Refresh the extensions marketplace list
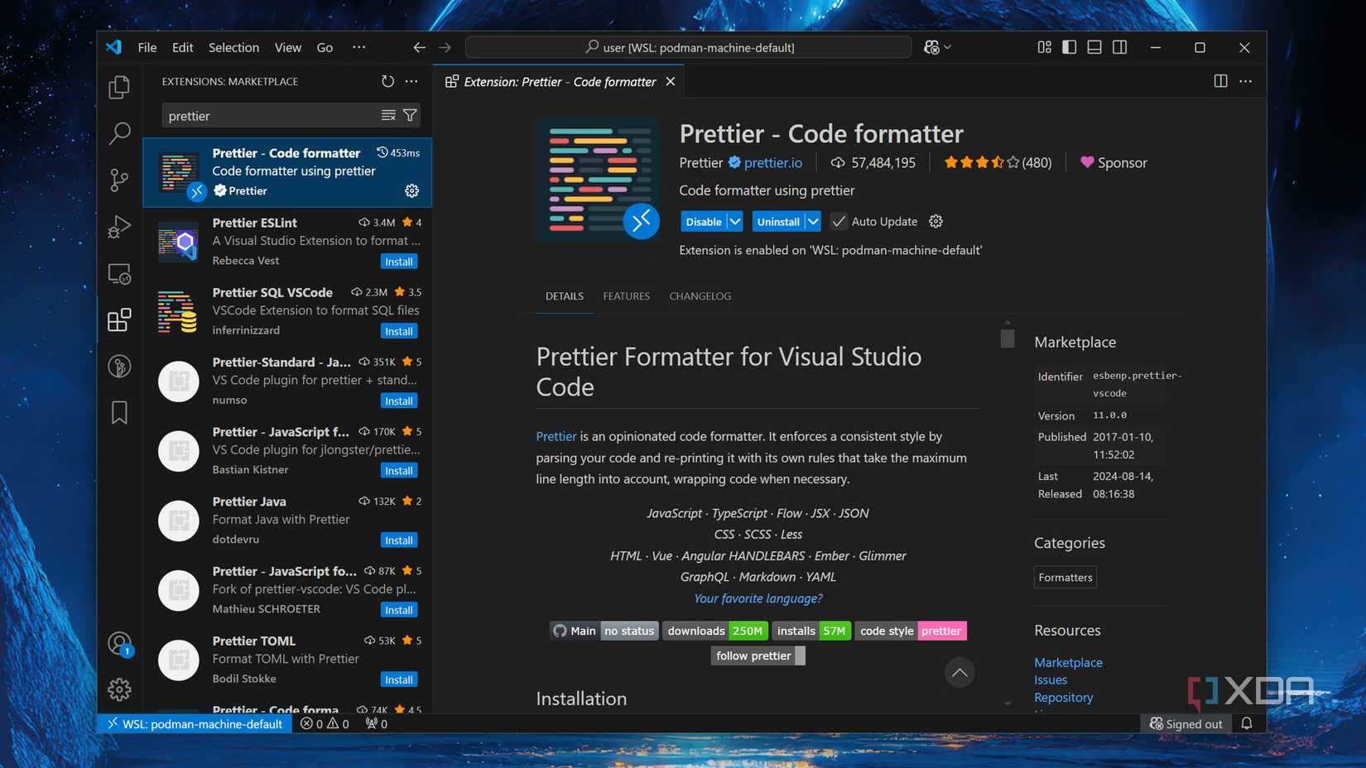 [387, 81]
